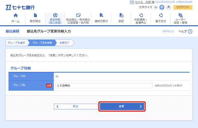This screenshot has width=198, height=128.
Task: Click the グループを選択 step
Action: (16, 43)
